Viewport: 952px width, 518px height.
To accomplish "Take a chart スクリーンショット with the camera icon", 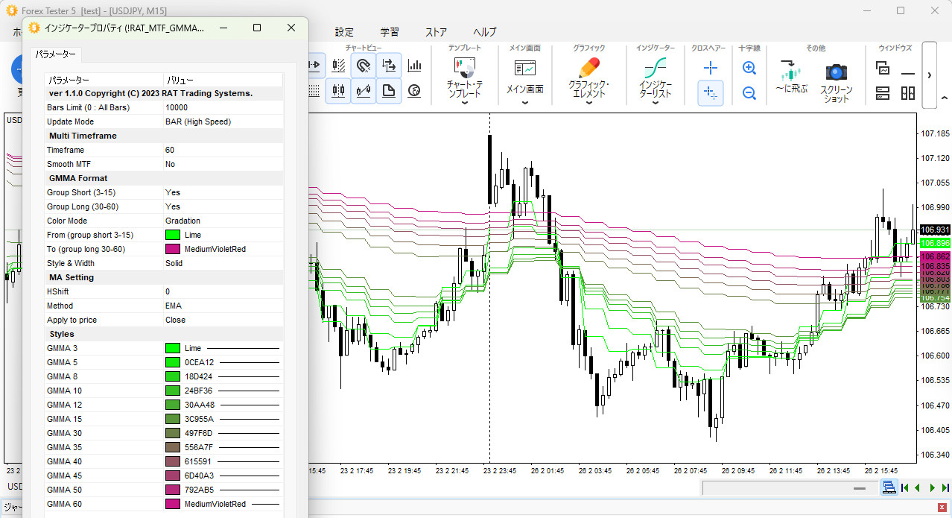I will click(x=837, y=72).
